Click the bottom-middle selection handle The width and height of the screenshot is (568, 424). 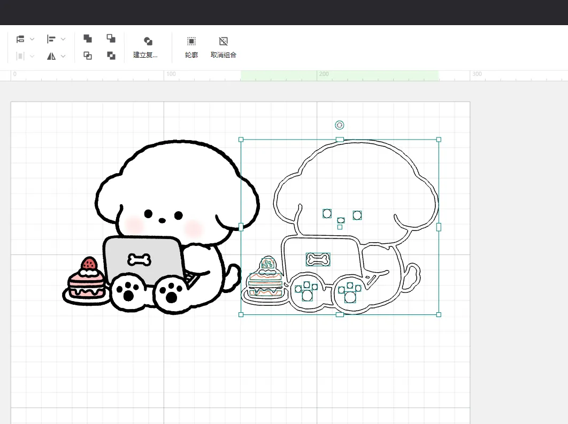tap(340, 314)
